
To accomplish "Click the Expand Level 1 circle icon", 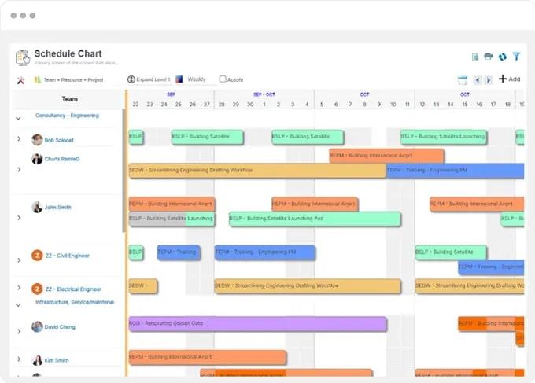I will 131,79.
